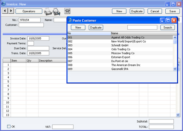This screenshot has width=183, height=131.
Task: Select customer Giacomelli SPA
Action: (120, 69)
